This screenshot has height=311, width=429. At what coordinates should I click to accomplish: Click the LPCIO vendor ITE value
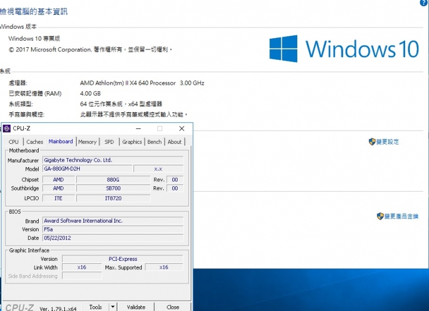[58, 198]
